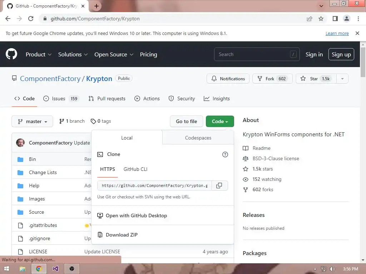Click the network tray icon

(x=324, y=269)
